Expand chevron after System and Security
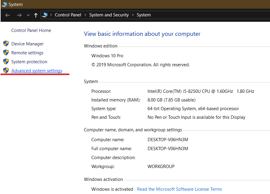270x194 pixels. click(133, 15)
